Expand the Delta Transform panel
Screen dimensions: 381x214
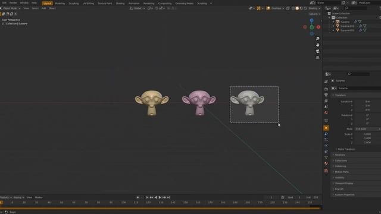pyautogui.click(x=346, y=149)
